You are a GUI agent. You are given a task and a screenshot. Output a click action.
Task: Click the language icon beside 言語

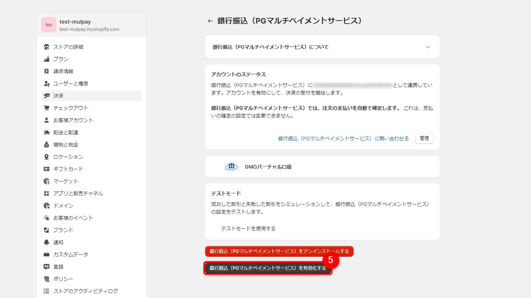pos(47,267)
